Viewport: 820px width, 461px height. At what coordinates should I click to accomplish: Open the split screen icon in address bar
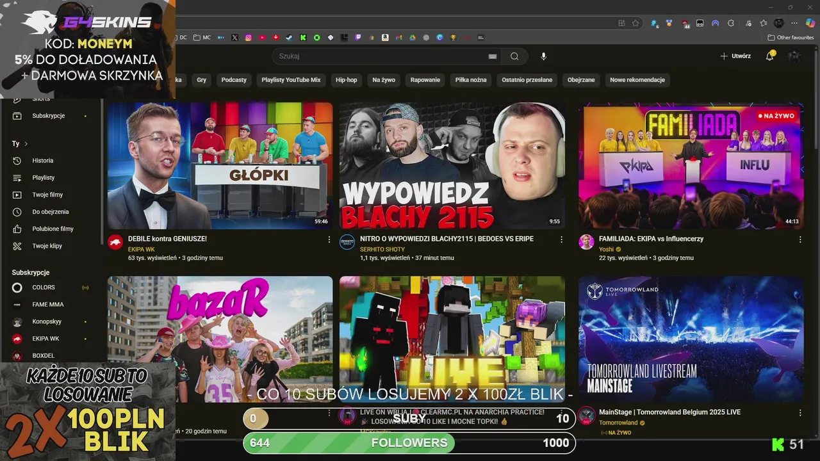pos(621,23)
